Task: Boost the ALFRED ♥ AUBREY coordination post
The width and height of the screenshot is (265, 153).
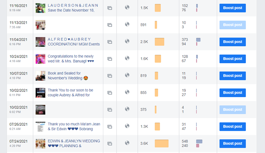Action: click(233, 42)
